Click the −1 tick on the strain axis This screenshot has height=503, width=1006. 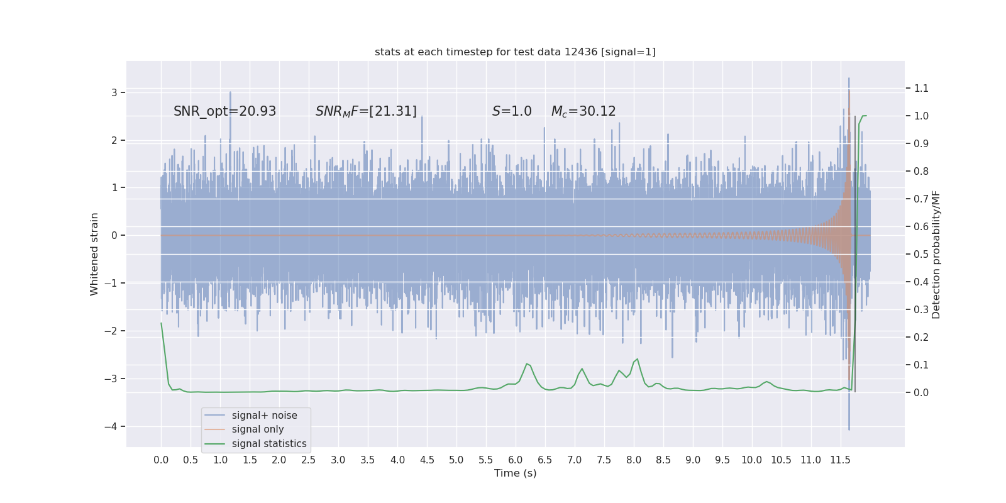click(111, 283)
